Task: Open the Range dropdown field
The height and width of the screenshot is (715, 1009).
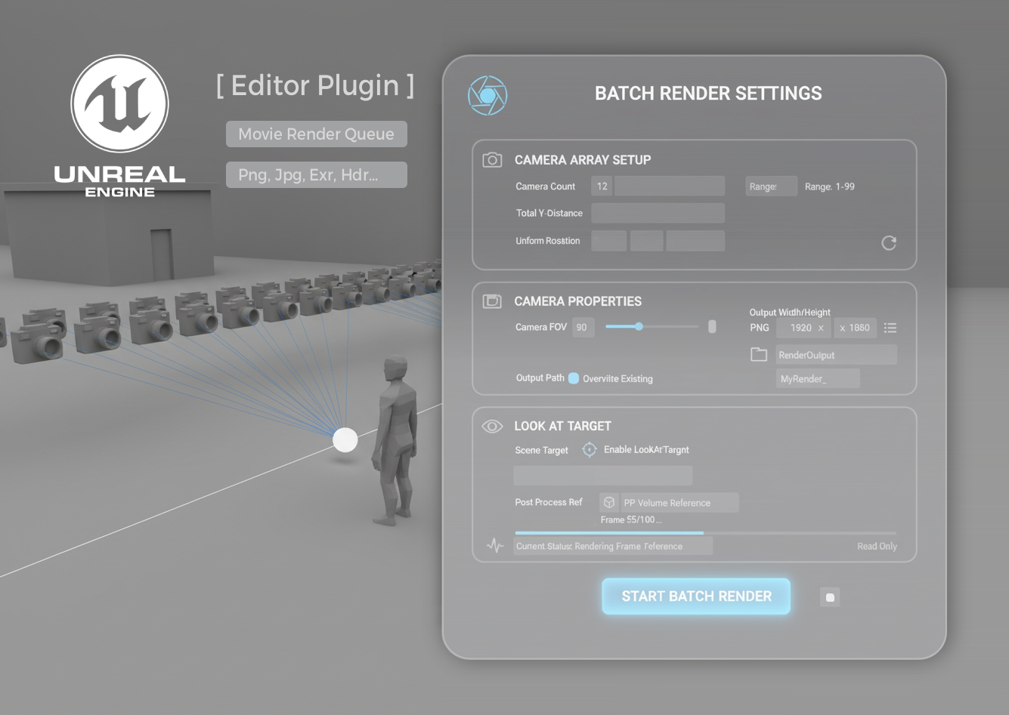Action: coord(772,186)
